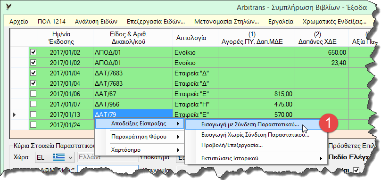This screenshot has height=180, width=381.
Task: Click the row indicator arrow beside 2017/01/13
Action: [x=14, y=115]
